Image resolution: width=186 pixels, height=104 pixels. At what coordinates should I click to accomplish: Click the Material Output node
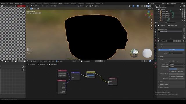pos(113,81)
